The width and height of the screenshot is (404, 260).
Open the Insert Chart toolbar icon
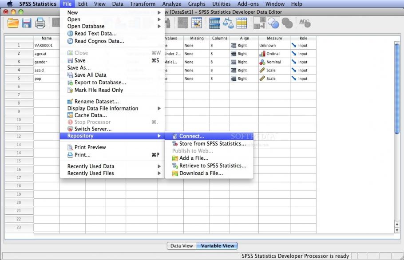pos(196,23)
